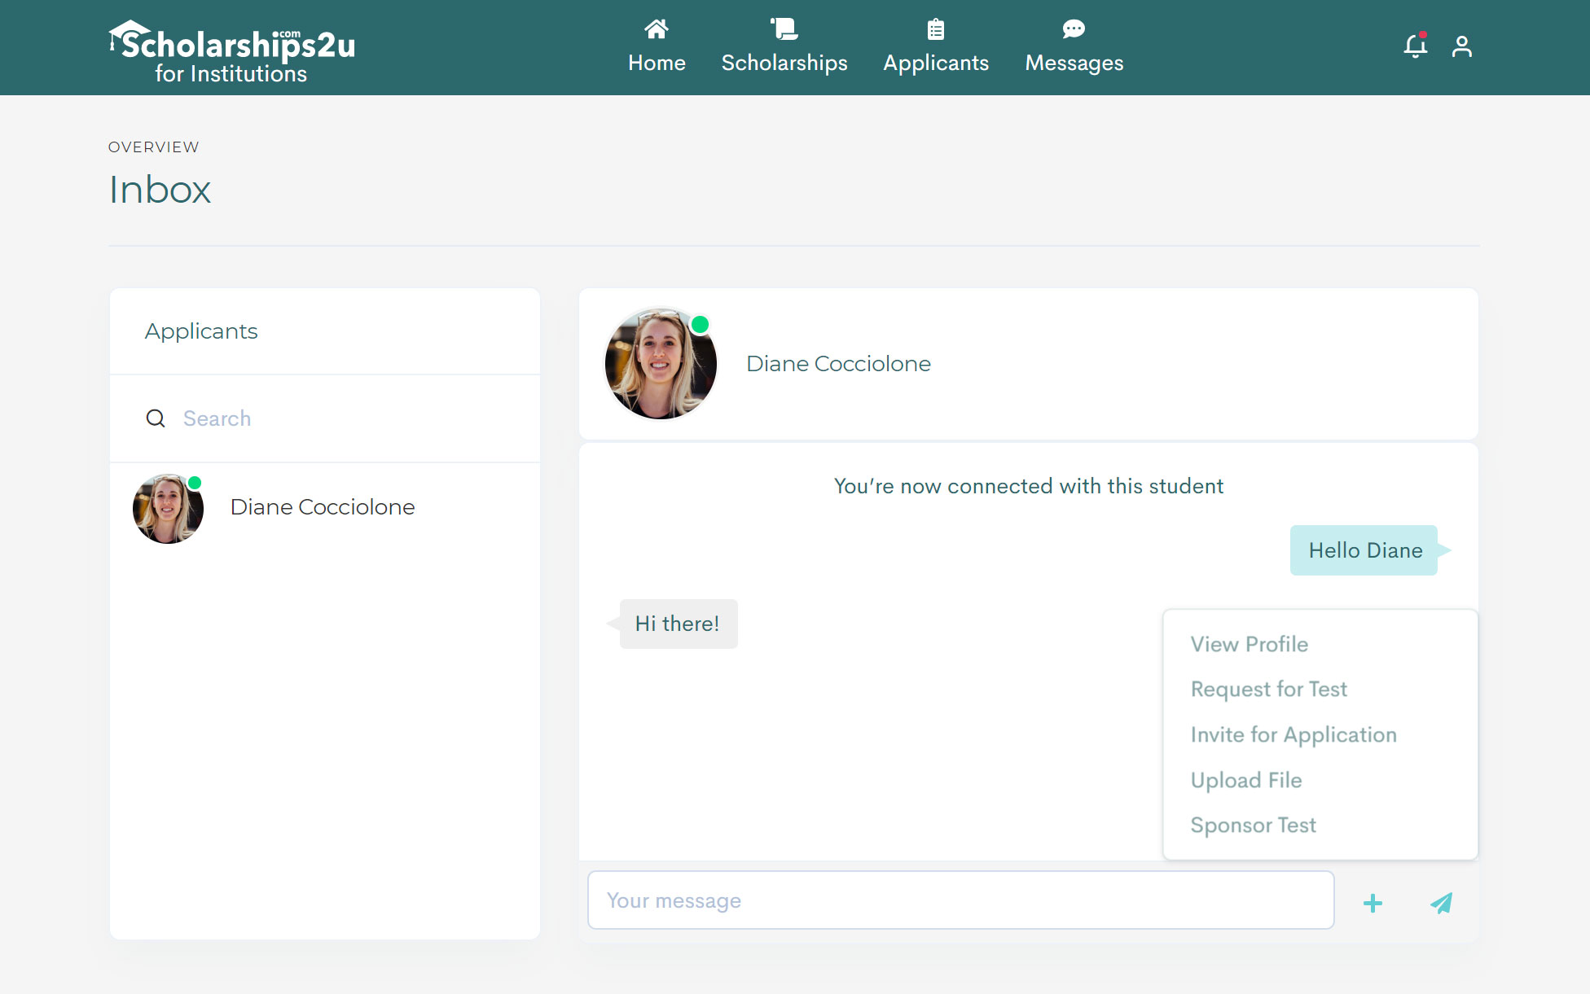This screenshot has height=994, width=1590.
Task: Click the connected with this student notice
Action: click(x=1028, y=486)
